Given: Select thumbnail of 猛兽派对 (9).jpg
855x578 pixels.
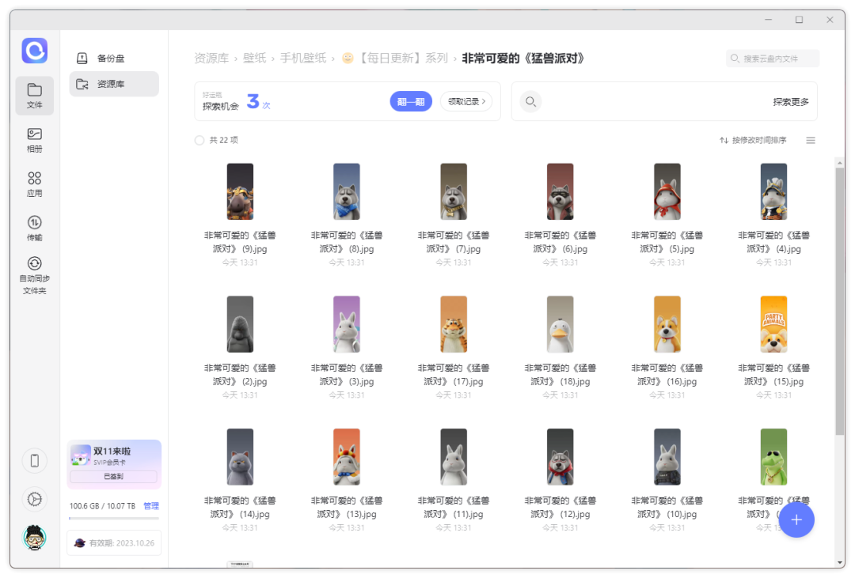Looking at the screenshot, I should tap(240, 192).
